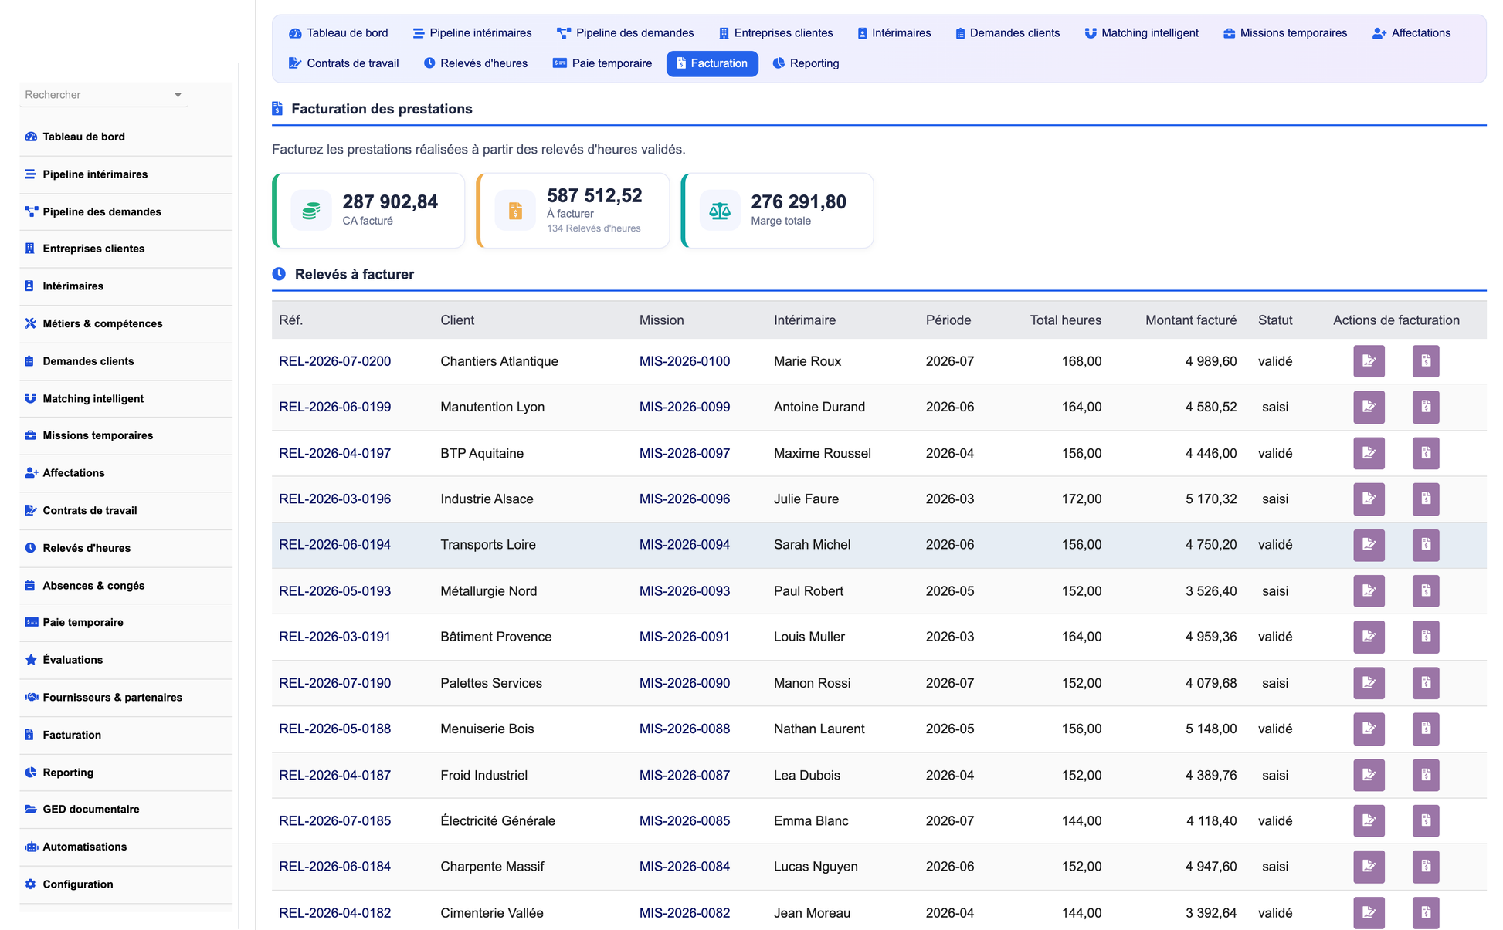The image size is (1503, 930).
Task: Open mission link MIS-2026-0093
Action: (x=684, y=591)
